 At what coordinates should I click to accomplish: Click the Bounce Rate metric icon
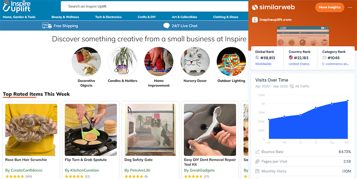[257, 152]
